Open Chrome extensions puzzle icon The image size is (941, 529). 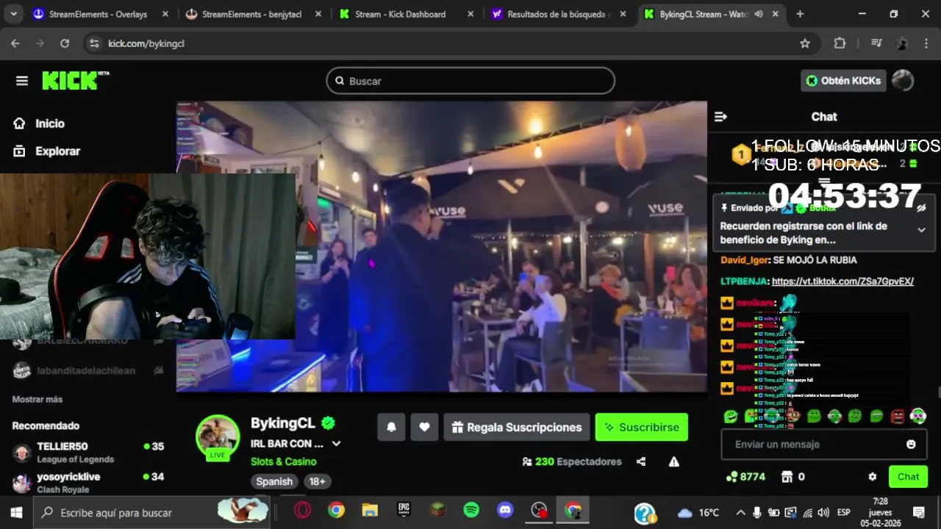(840, 43)
